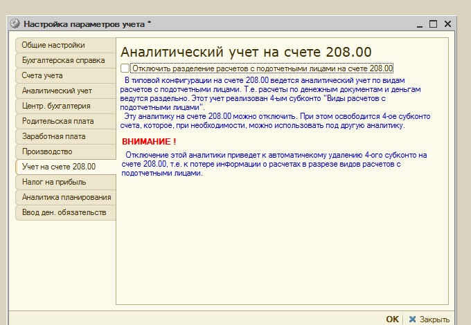This screenshot has height=325, width=471.
Task: Enable Отключить разделение расчетов checkbox
Action: coord(125,68)
